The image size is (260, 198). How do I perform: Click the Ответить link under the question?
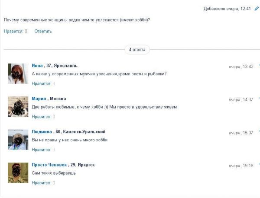tap(43, 31)
